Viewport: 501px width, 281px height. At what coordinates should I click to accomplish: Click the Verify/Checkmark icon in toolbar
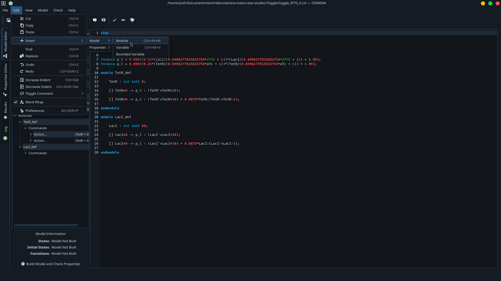[114, 20]
